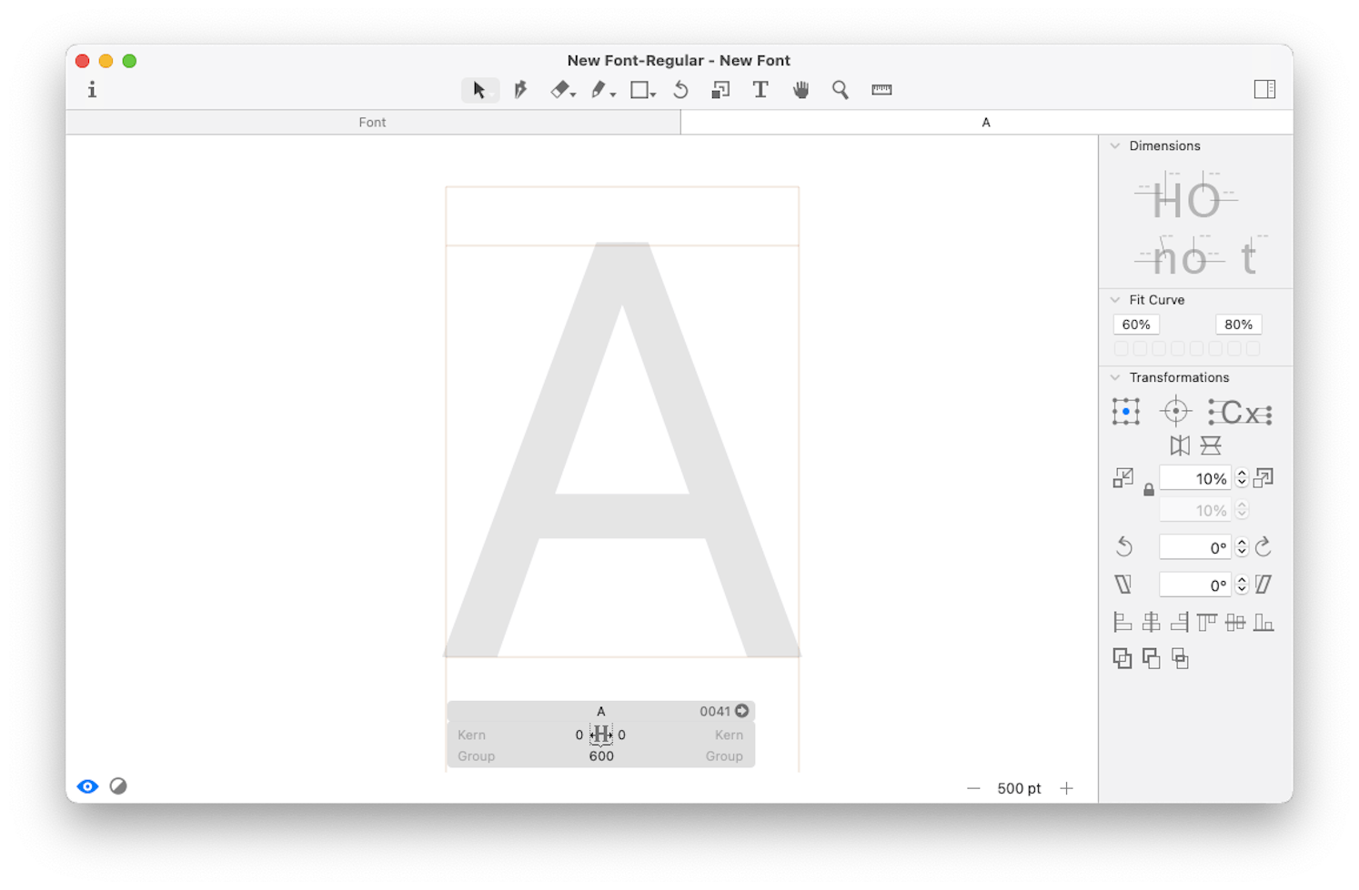This screenshot has height=890, width=1359.
Task: Select the Draw (Pen) tool
Action: click(x=519, y=90)
